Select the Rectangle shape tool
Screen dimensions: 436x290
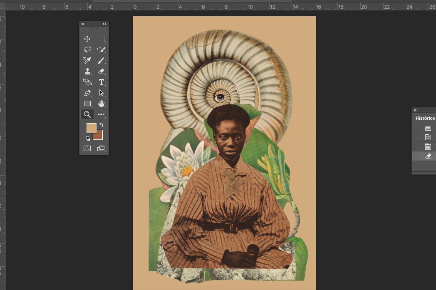click(87, 104)
